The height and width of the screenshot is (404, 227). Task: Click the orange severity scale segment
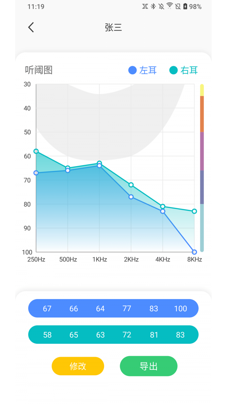coord(202,114)
